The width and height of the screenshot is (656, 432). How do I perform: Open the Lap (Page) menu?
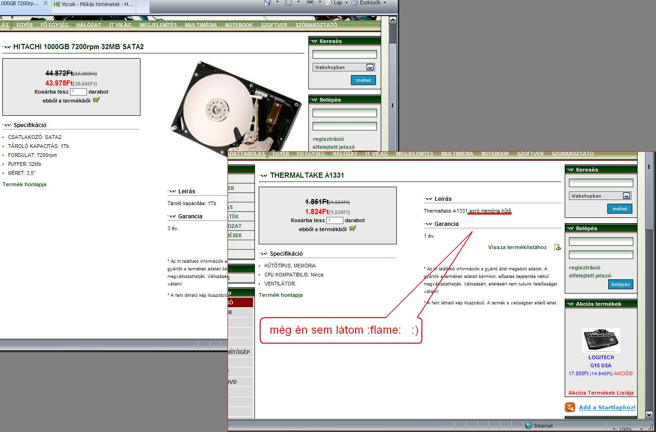[336, 2]
